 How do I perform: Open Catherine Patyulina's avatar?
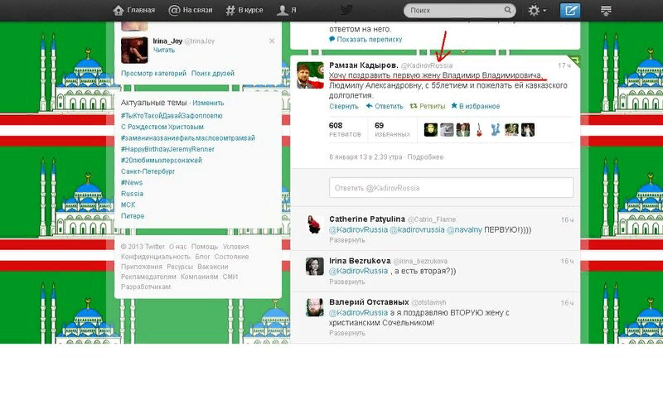pyautogui.click(x=315, y=224)
